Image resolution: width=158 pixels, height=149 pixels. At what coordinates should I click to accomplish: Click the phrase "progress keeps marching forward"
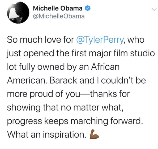click(74, 121)
